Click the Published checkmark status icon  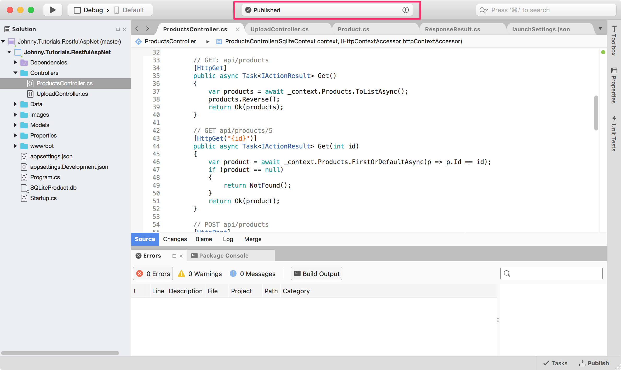tap(248, 10)
